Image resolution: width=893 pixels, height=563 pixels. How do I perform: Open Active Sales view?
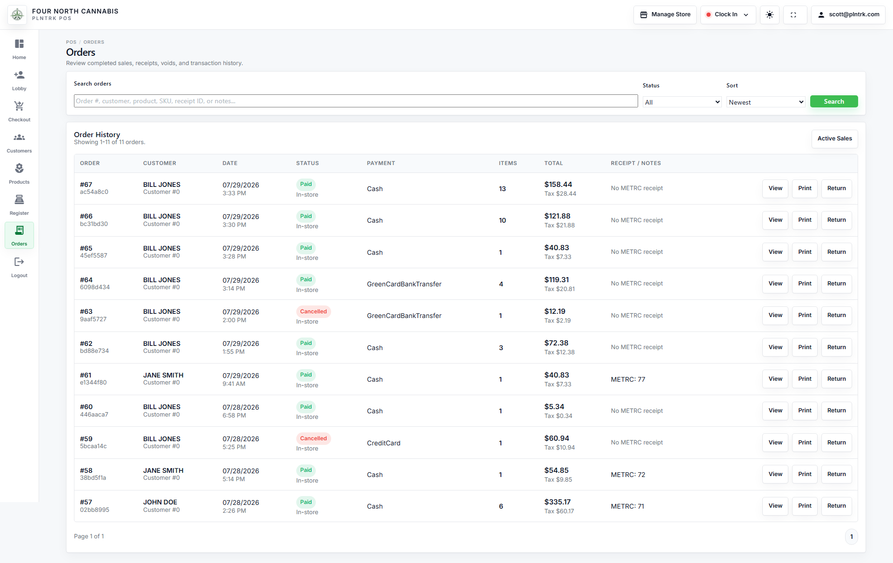pos(835,139)
